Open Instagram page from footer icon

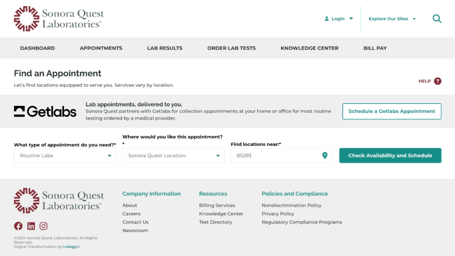44,226
